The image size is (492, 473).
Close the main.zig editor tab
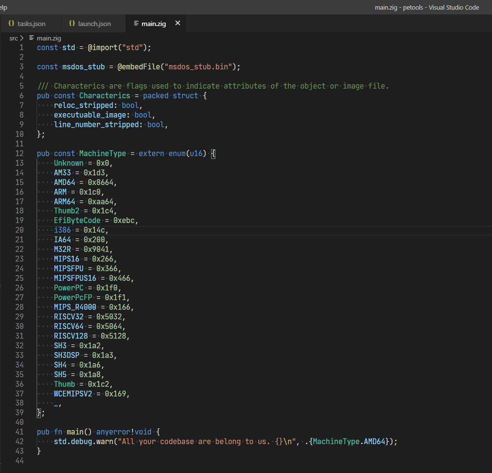click(177, 23)
